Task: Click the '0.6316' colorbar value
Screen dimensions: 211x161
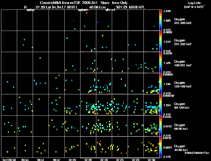Action: coord(167,138)
